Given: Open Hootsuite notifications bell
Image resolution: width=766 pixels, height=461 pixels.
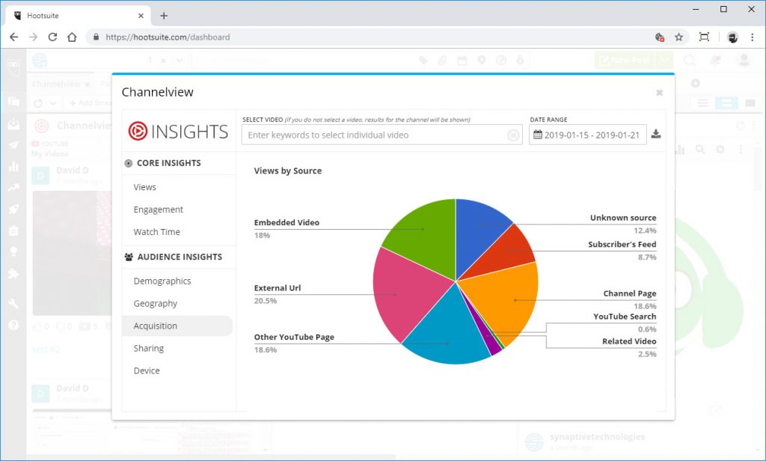Looking at the screenshot, I should click(x=715, y=60).
